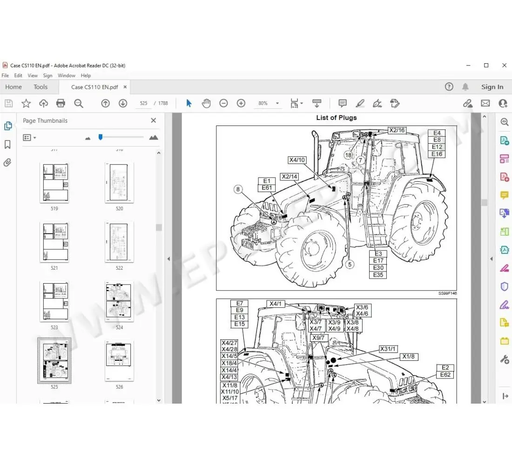Open the notifications bell
This screenshot has width=512, height=465.
pos(465,87)
